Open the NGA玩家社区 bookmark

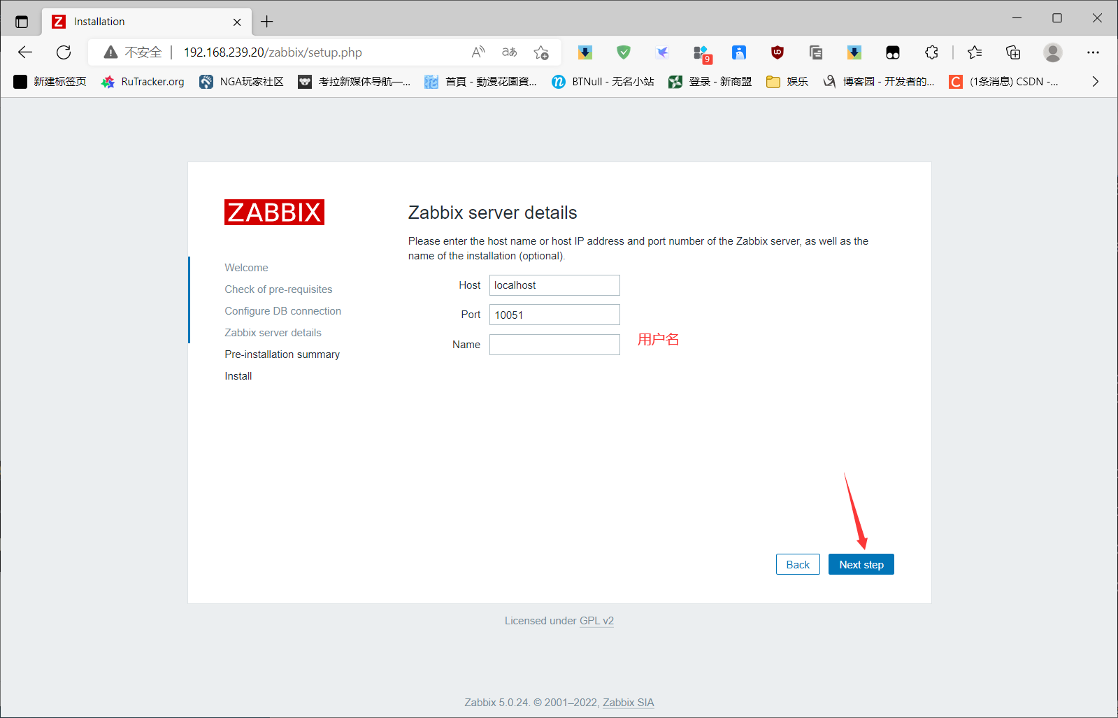click(242, 82)
